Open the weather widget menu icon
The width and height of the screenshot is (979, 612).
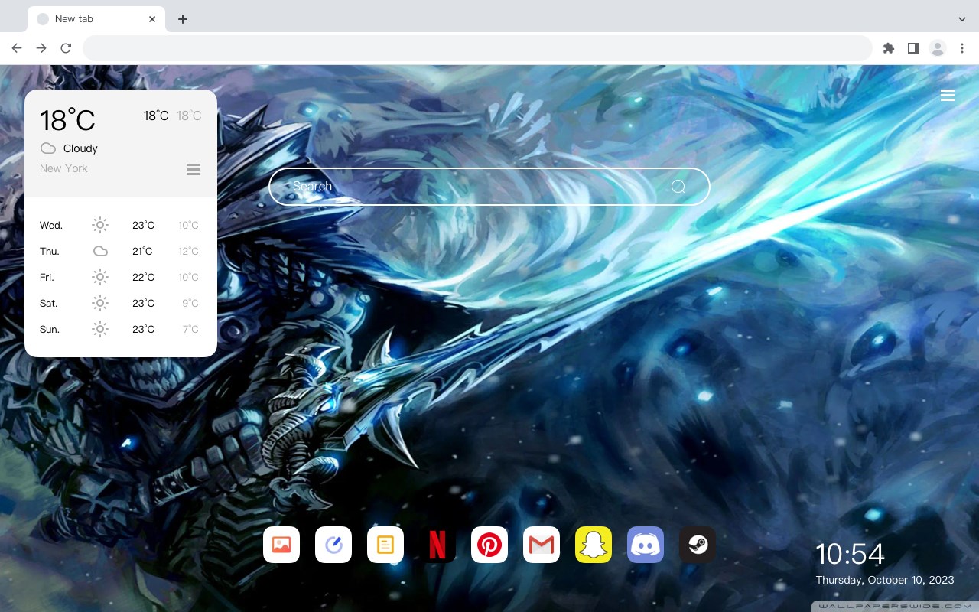(x=194, y=169)
